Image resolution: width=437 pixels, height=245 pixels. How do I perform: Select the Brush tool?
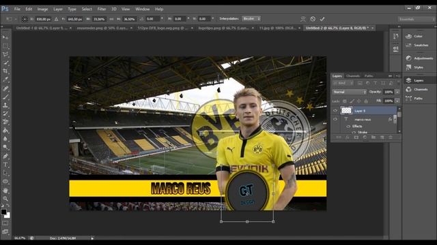coord(5,97)
